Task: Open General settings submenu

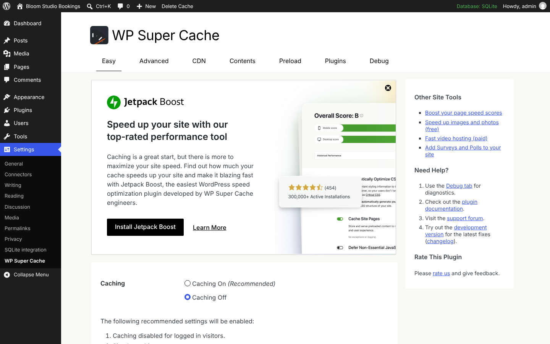Action: (31, 164)
